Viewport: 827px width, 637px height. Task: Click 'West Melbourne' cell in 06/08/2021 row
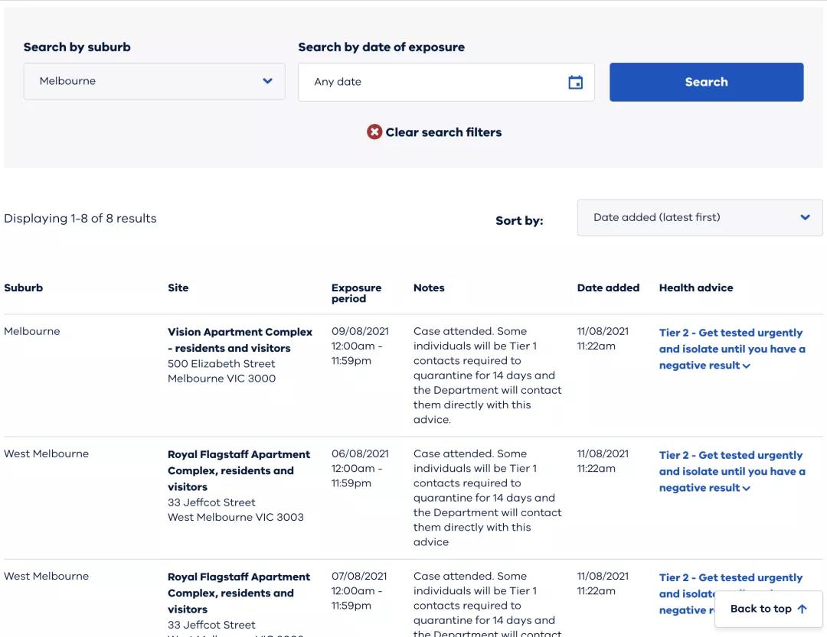pos(46,453)
